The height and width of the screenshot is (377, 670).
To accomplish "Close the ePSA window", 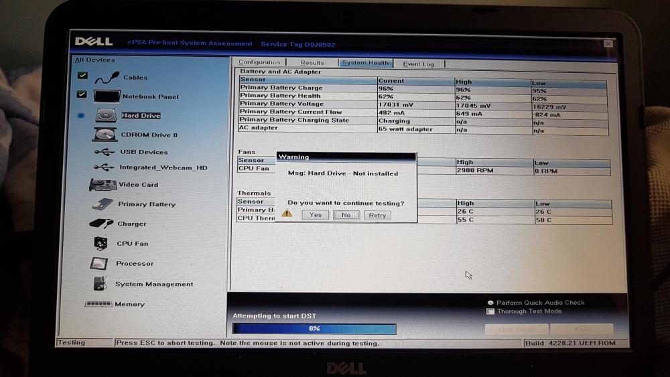I will [x=608, y=44].
